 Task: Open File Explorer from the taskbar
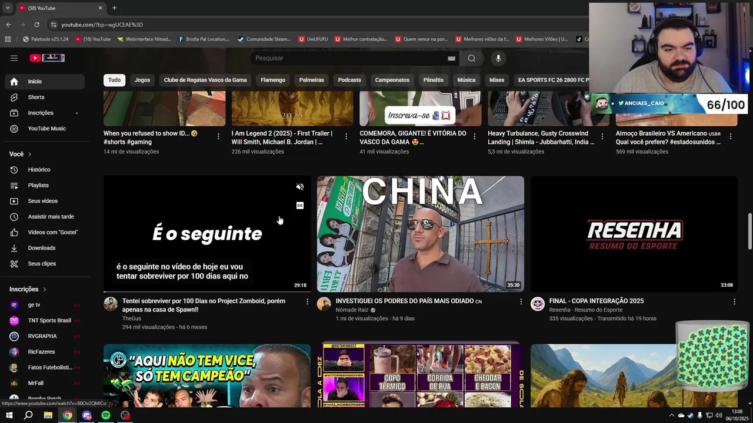(48, 415)
